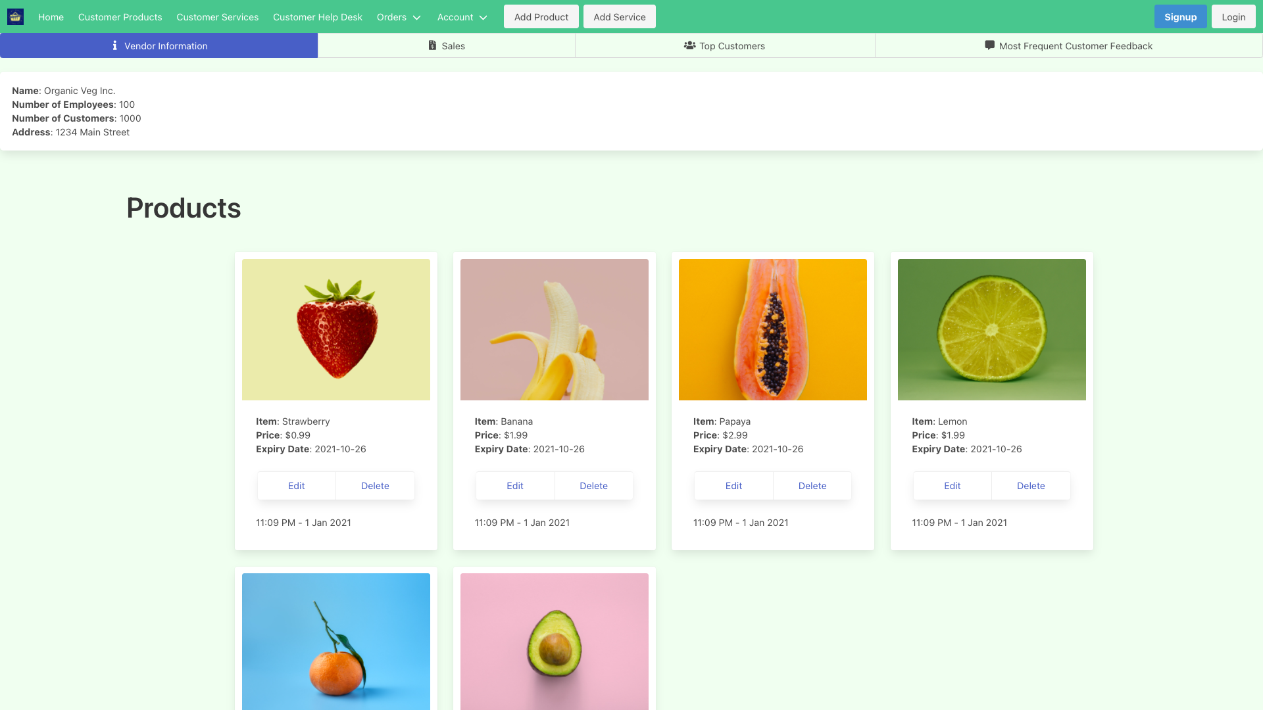
Task: Click the info icon in Vendor Information tab
Action: 114,45
